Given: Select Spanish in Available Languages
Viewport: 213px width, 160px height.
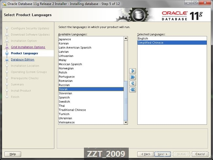Looking at the screenshot, I should [91, 97].
